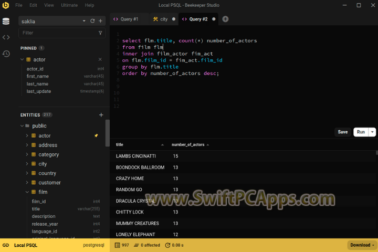Switch to the city tab
378x252 pixels.
tap(164, 19)
